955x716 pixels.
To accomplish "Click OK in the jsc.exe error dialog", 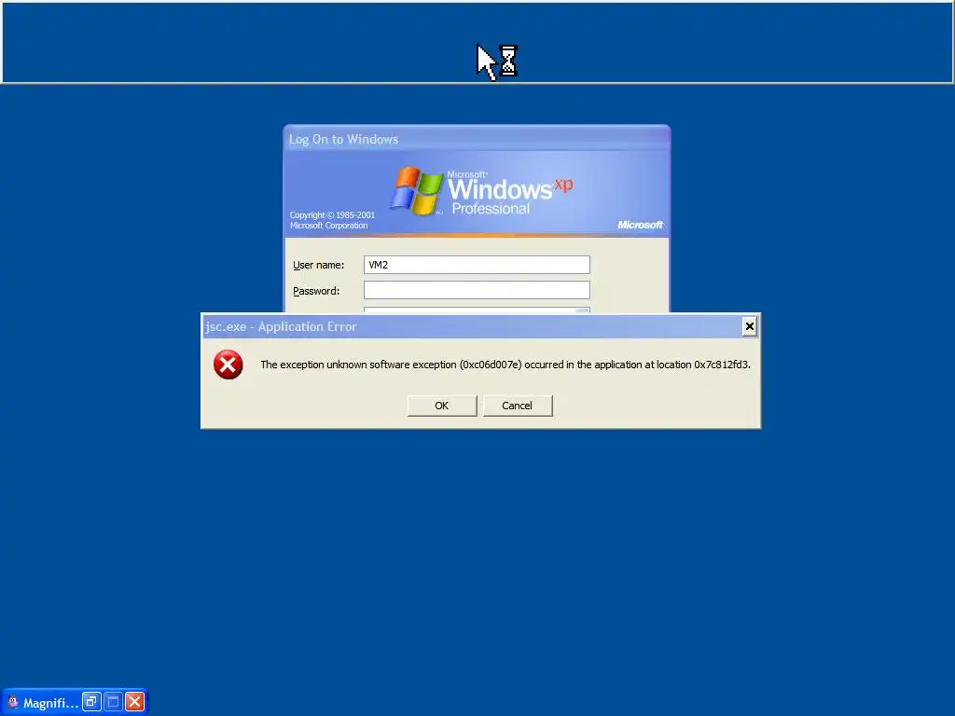I will [x=441, y=406].
